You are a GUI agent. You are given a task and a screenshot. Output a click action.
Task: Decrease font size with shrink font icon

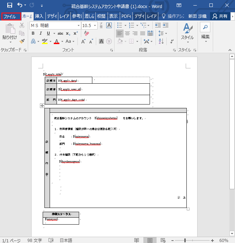91,41
